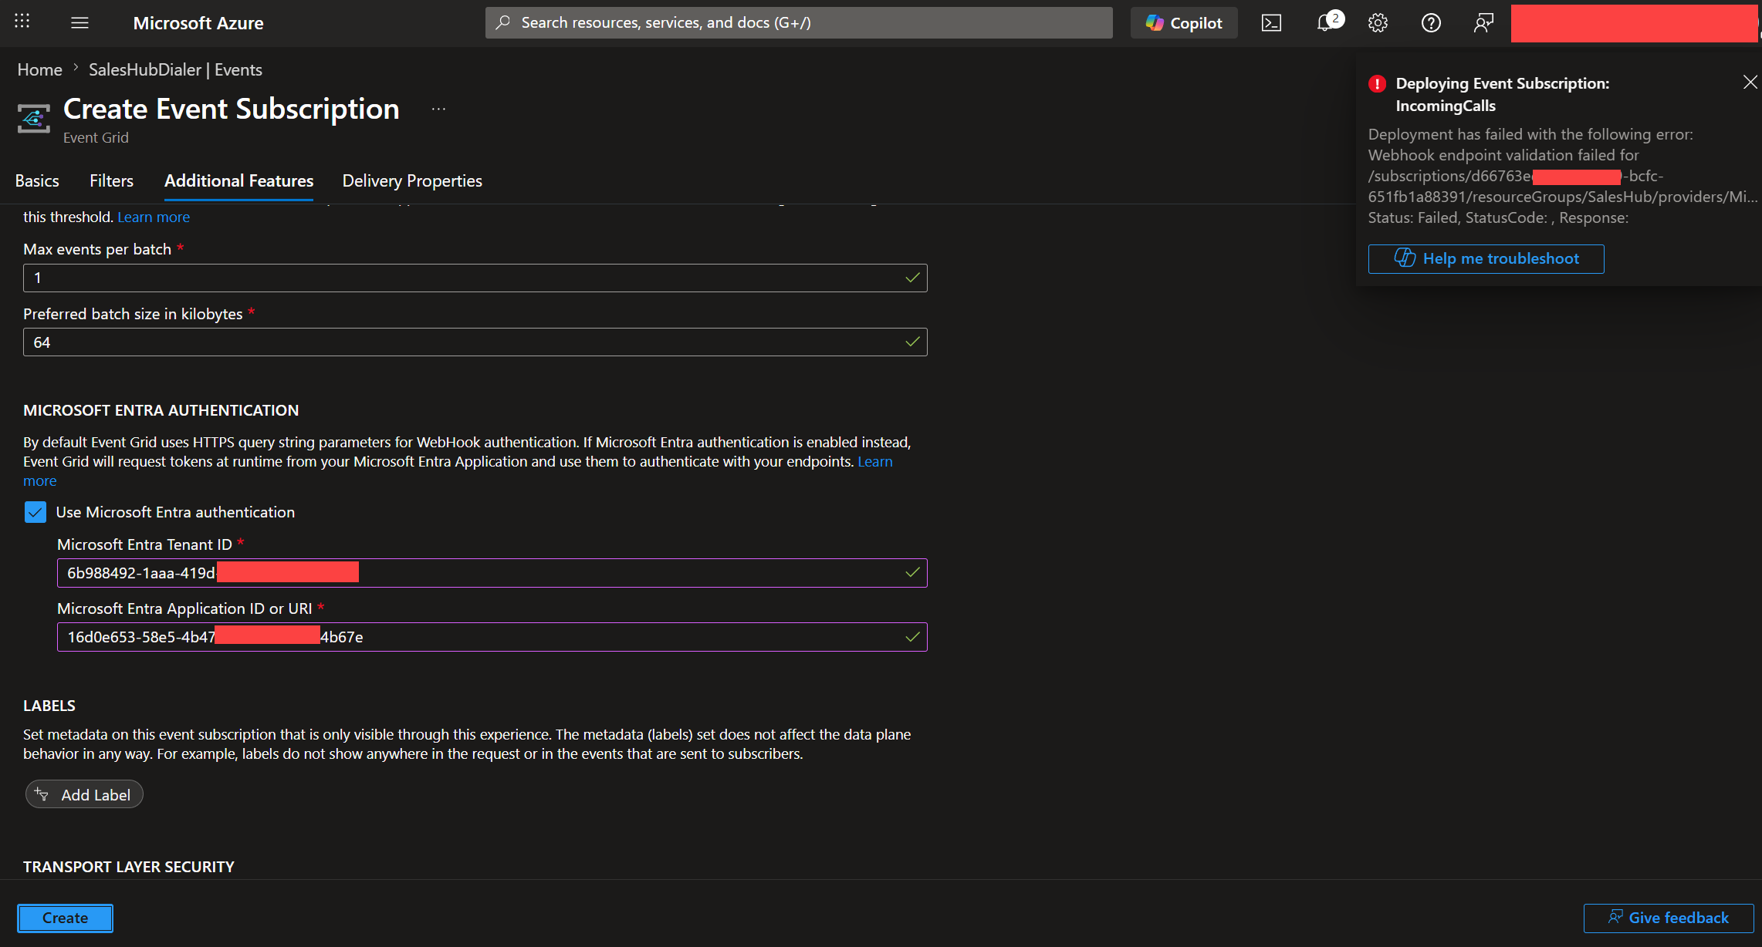Open Learn more link for Entra authentication

click(875, 461)
